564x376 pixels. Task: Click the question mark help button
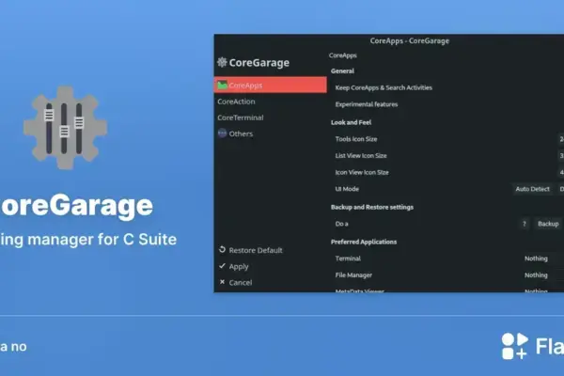(x=525, y=224)
